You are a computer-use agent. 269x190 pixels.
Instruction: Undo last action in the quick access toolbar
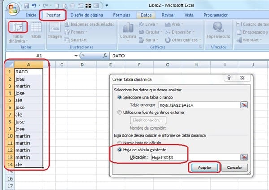(x=34, y=6)
